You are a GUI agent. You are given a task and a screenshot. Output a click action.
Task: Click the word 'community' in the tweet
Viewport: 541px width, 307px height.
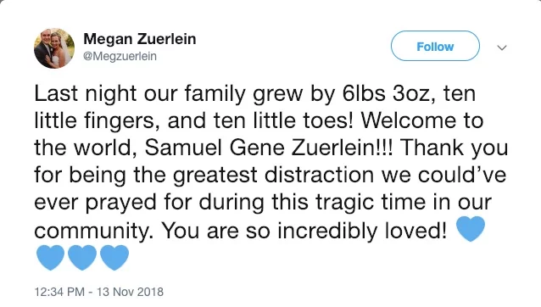pos(91,231)
